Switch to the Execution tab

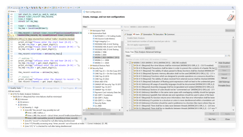pos(158,34)
